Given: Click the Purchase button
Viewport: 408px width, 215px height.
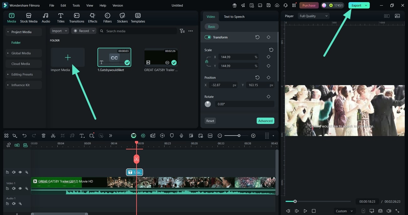Looking at the screenshot, I should point(309,5).
